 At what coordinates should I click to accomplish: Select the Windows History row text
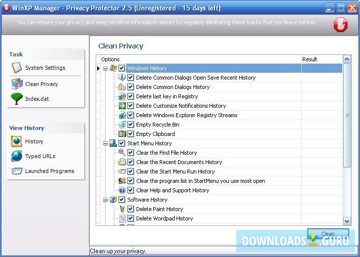(x=147, y=68)
